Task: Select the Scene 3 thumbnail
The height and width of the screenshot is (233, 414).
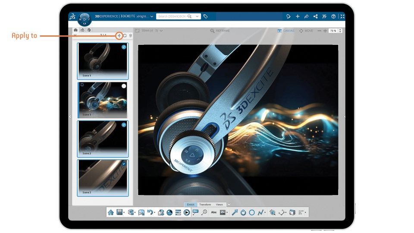Action: click(x=103, y=178)
